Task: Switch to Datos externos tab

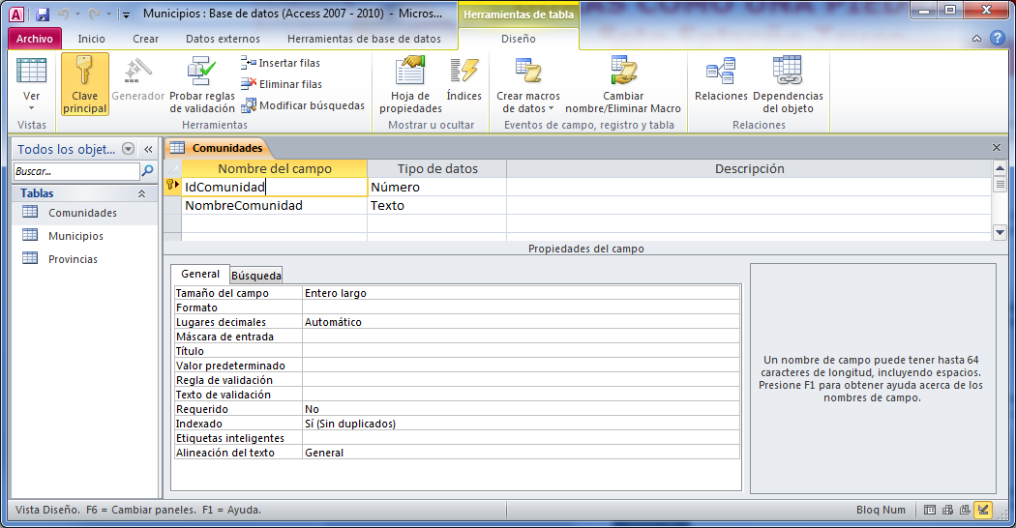Action: point(223,39)
